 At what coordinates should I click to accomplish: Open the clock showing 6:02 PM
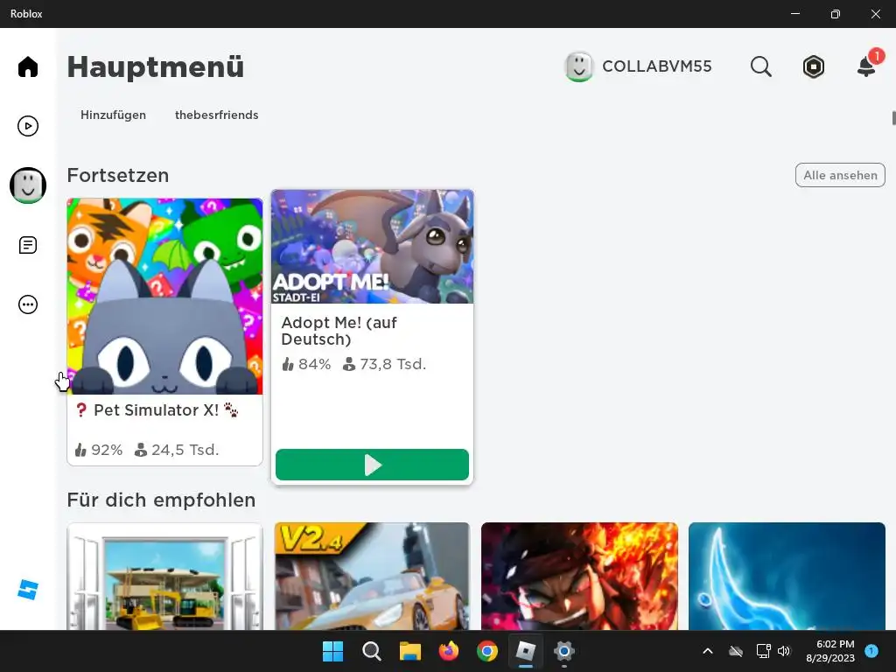(x=830, y=651)
